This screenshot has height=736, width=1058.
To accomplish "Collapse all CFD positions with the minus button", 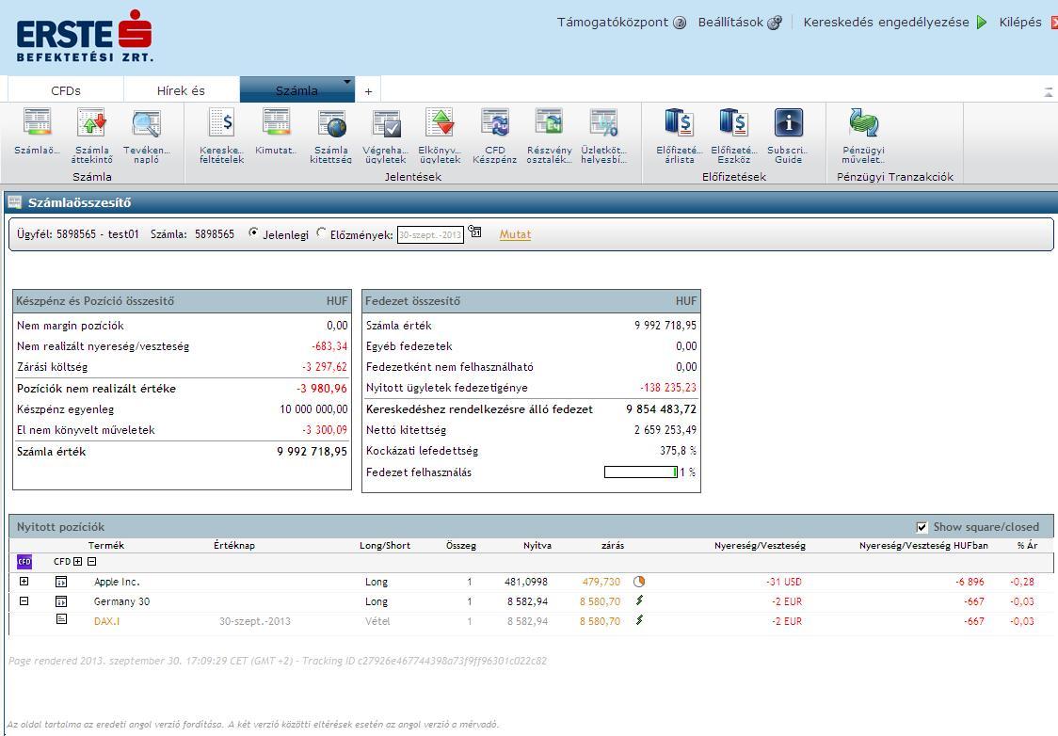I will click(x=91, y=561).
